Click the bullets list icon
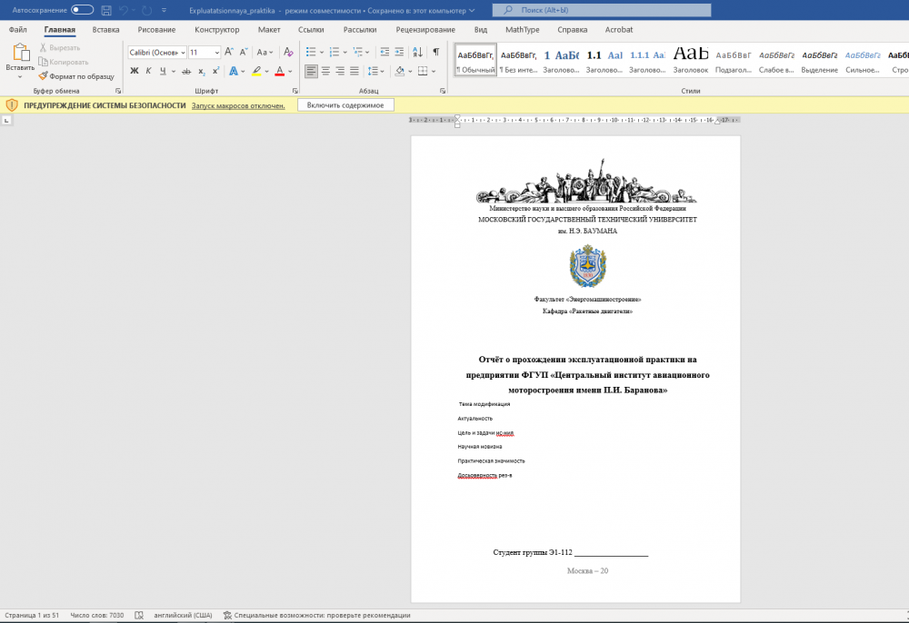909x623 pixels. click(311, 52)
